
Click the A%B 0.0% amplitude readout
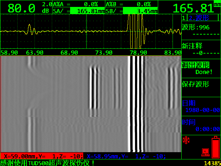pos(131,4)
